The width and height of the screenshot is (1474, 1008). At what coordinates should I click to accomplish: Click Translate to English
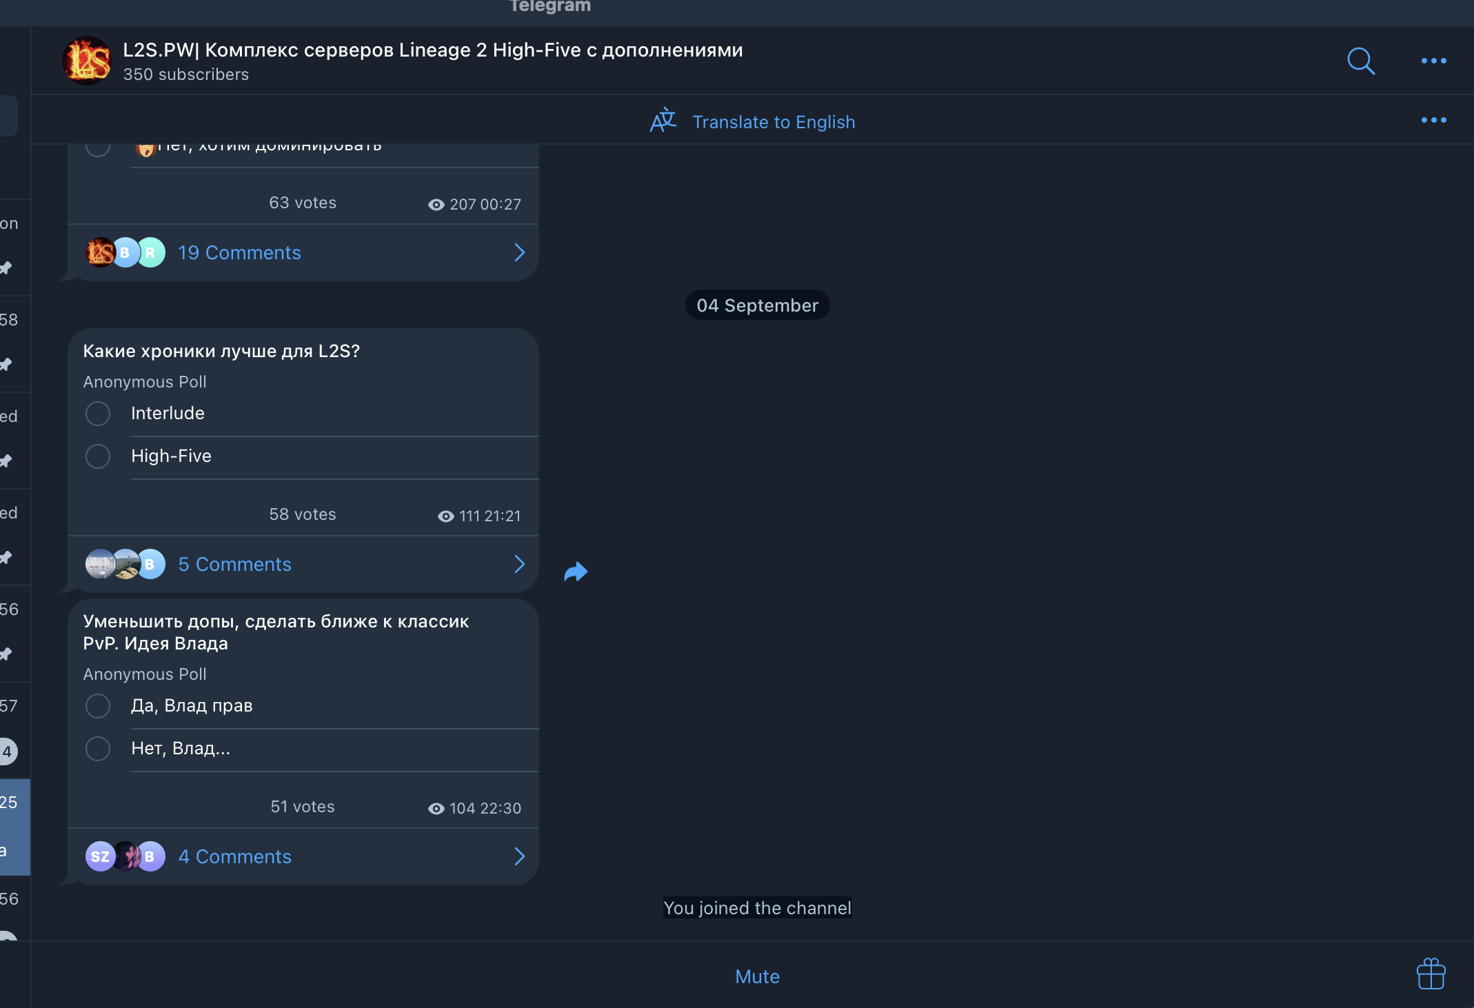point(773,122)
